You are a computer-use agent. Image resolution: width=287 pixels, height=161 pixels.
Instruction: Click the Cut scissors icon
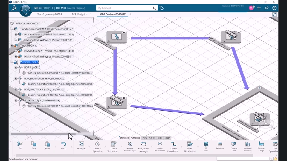tap(20, 144)
